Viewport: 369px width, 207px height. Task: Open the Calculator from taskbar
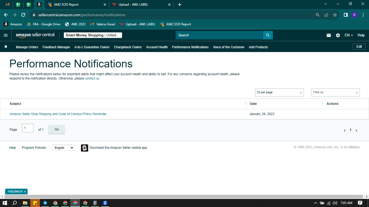pos(95,203)
